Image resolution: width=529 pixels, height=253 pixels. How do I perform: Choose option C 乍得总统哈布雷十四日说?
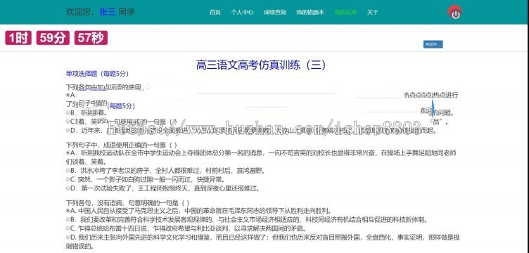click(x=68, y=228)
